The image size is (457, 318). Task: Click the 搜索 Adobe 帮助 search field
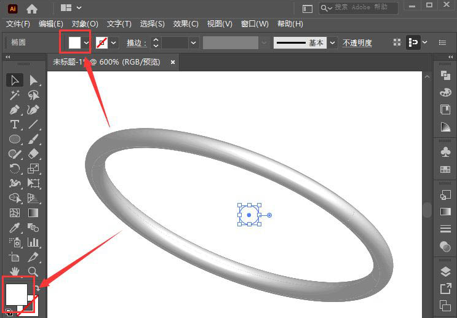[x=359, y=8]
